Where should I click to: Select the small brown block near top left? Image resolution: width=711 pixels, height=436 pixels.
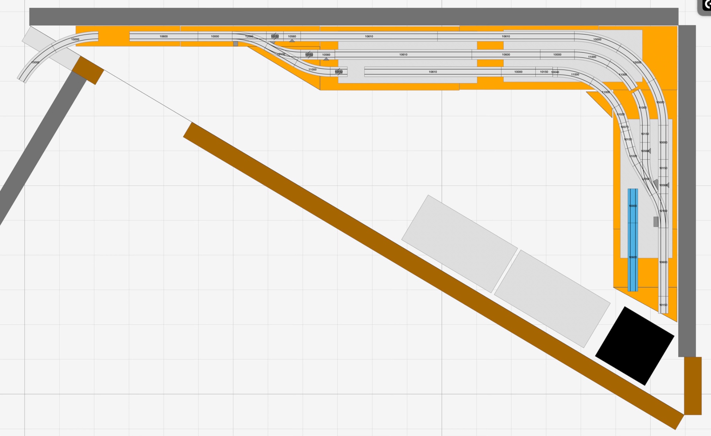pos(88,70)
